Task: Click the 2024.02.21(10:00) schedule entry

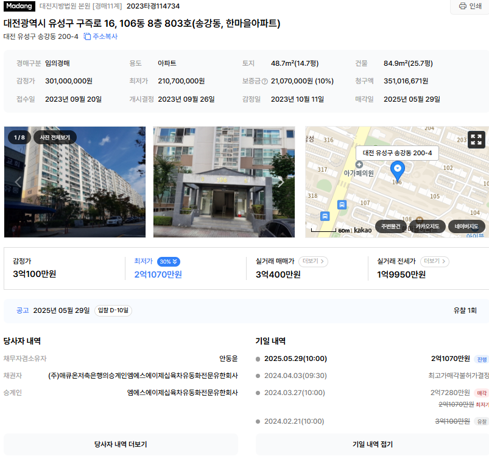Action: (294, 421)
